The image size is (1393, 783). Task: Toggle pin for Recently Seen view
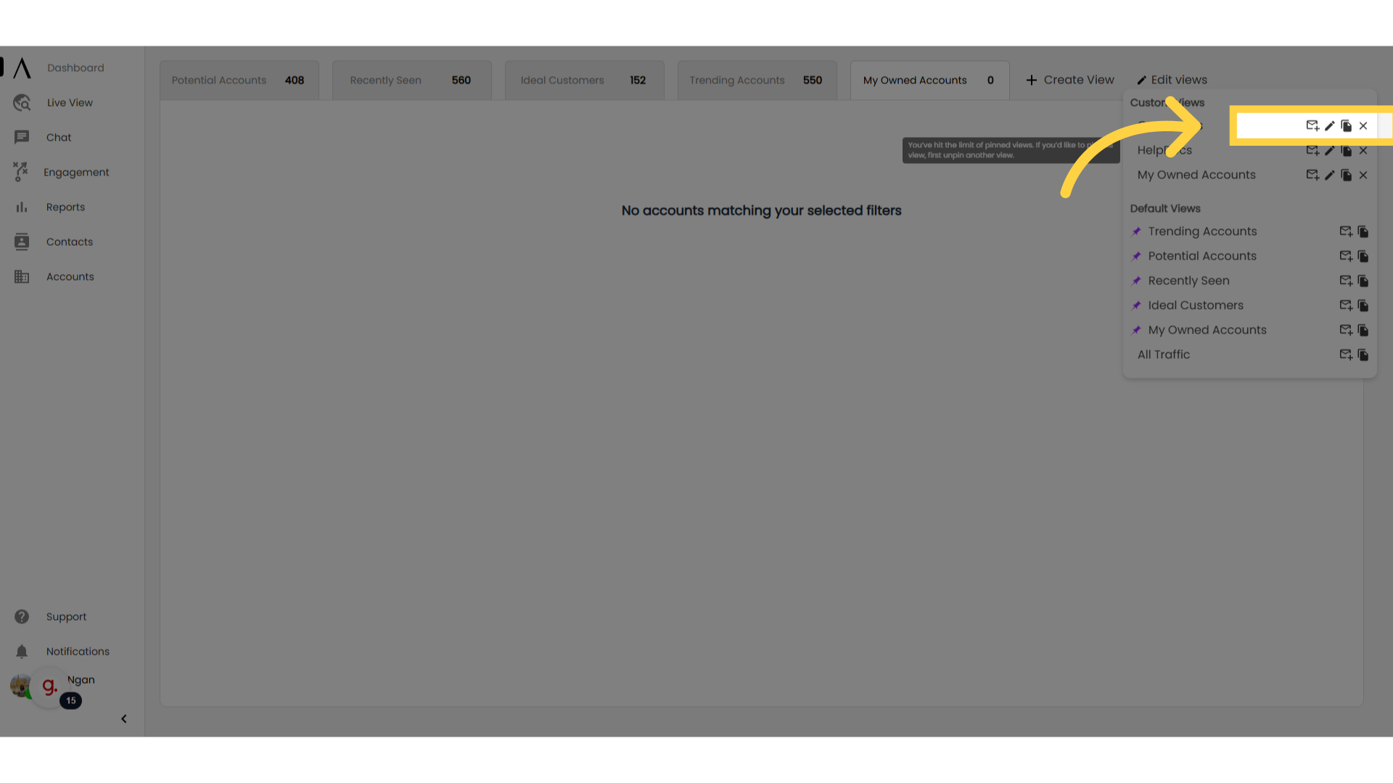point(1138,280)
